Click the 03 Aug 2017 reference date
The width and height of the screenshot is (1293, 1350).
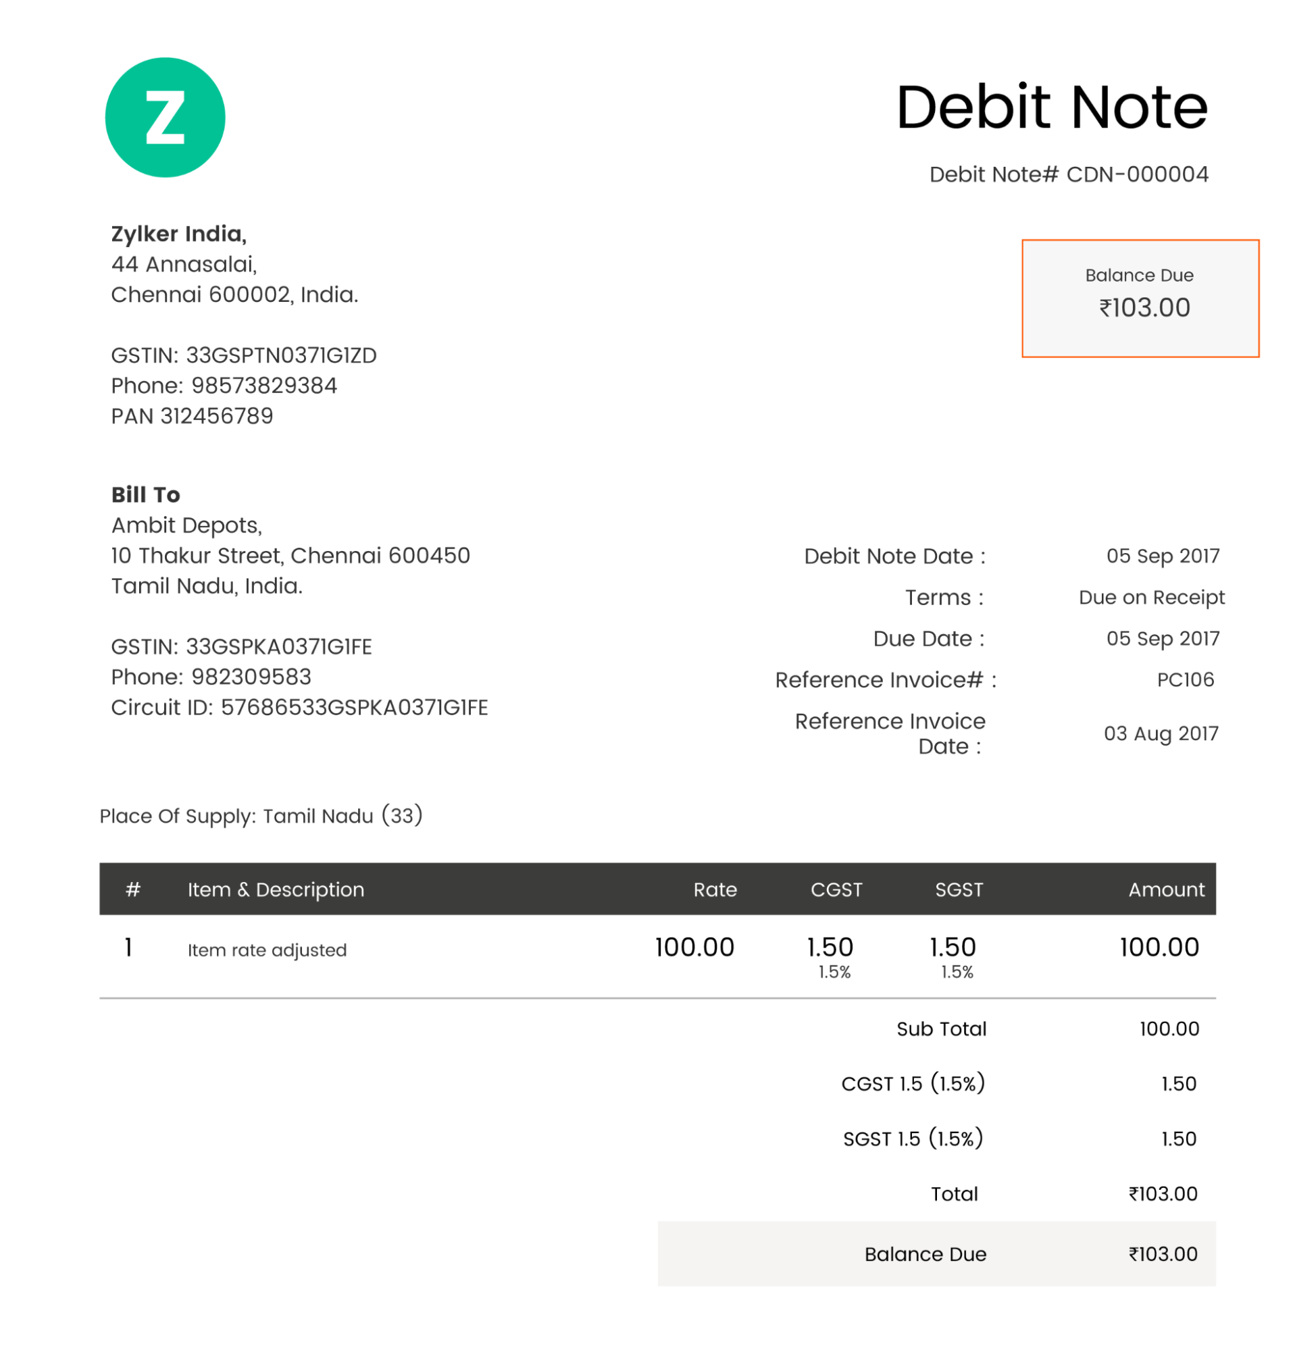(1161, 733)
